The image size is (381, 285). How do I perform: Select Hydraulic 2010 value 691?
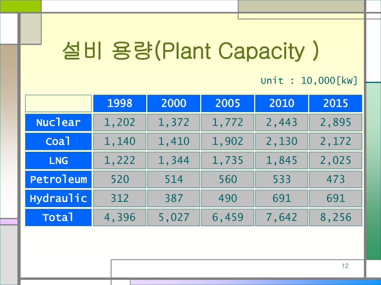coord(282,198)
